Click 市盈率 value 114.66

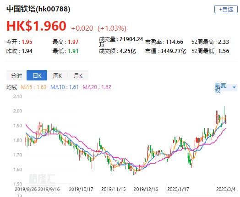[x=175, y=42]
